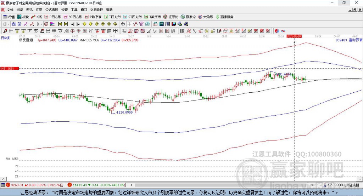Expand the candlestick style dropdown arrow
The width and height of the screenshot is (363, 196).
click(x=41, y=24)
